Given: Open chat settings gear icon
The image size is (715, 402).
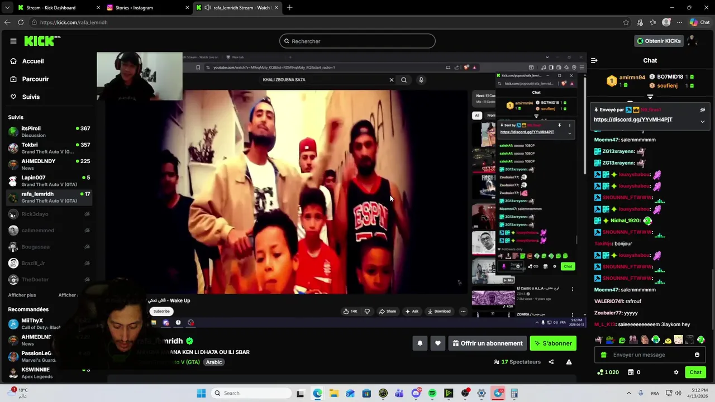Looking at the screenshot, I should pos(676,372).
